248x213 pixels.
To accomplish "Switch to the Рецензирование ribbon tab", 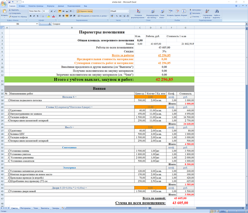I will 74,6.
